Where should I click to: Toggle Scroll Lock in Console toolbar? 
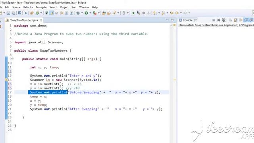click(x=235, y=20)
